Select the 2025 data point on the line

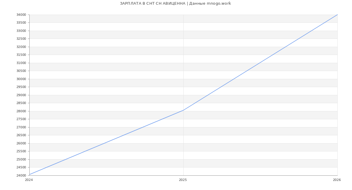[x=183, y=110]
